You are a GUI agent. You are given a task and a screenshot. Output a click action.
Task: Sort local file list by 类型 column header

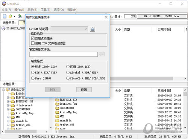tap(127, 91)
